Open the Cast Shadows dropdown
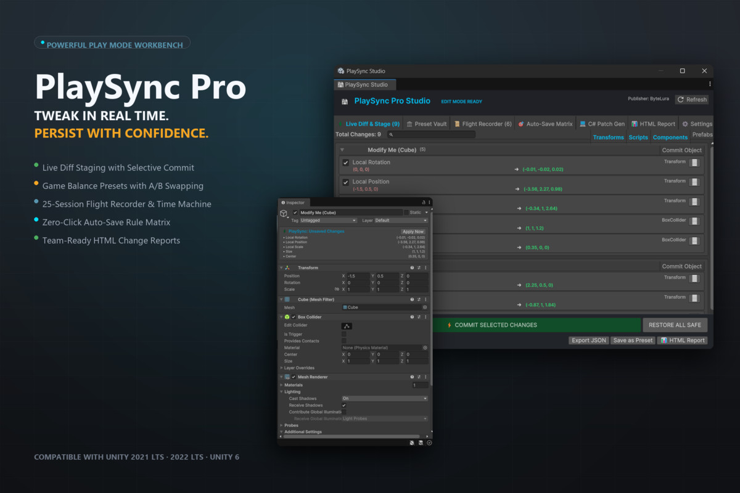Viewport: 740px width, 493px height. (385, 399)
